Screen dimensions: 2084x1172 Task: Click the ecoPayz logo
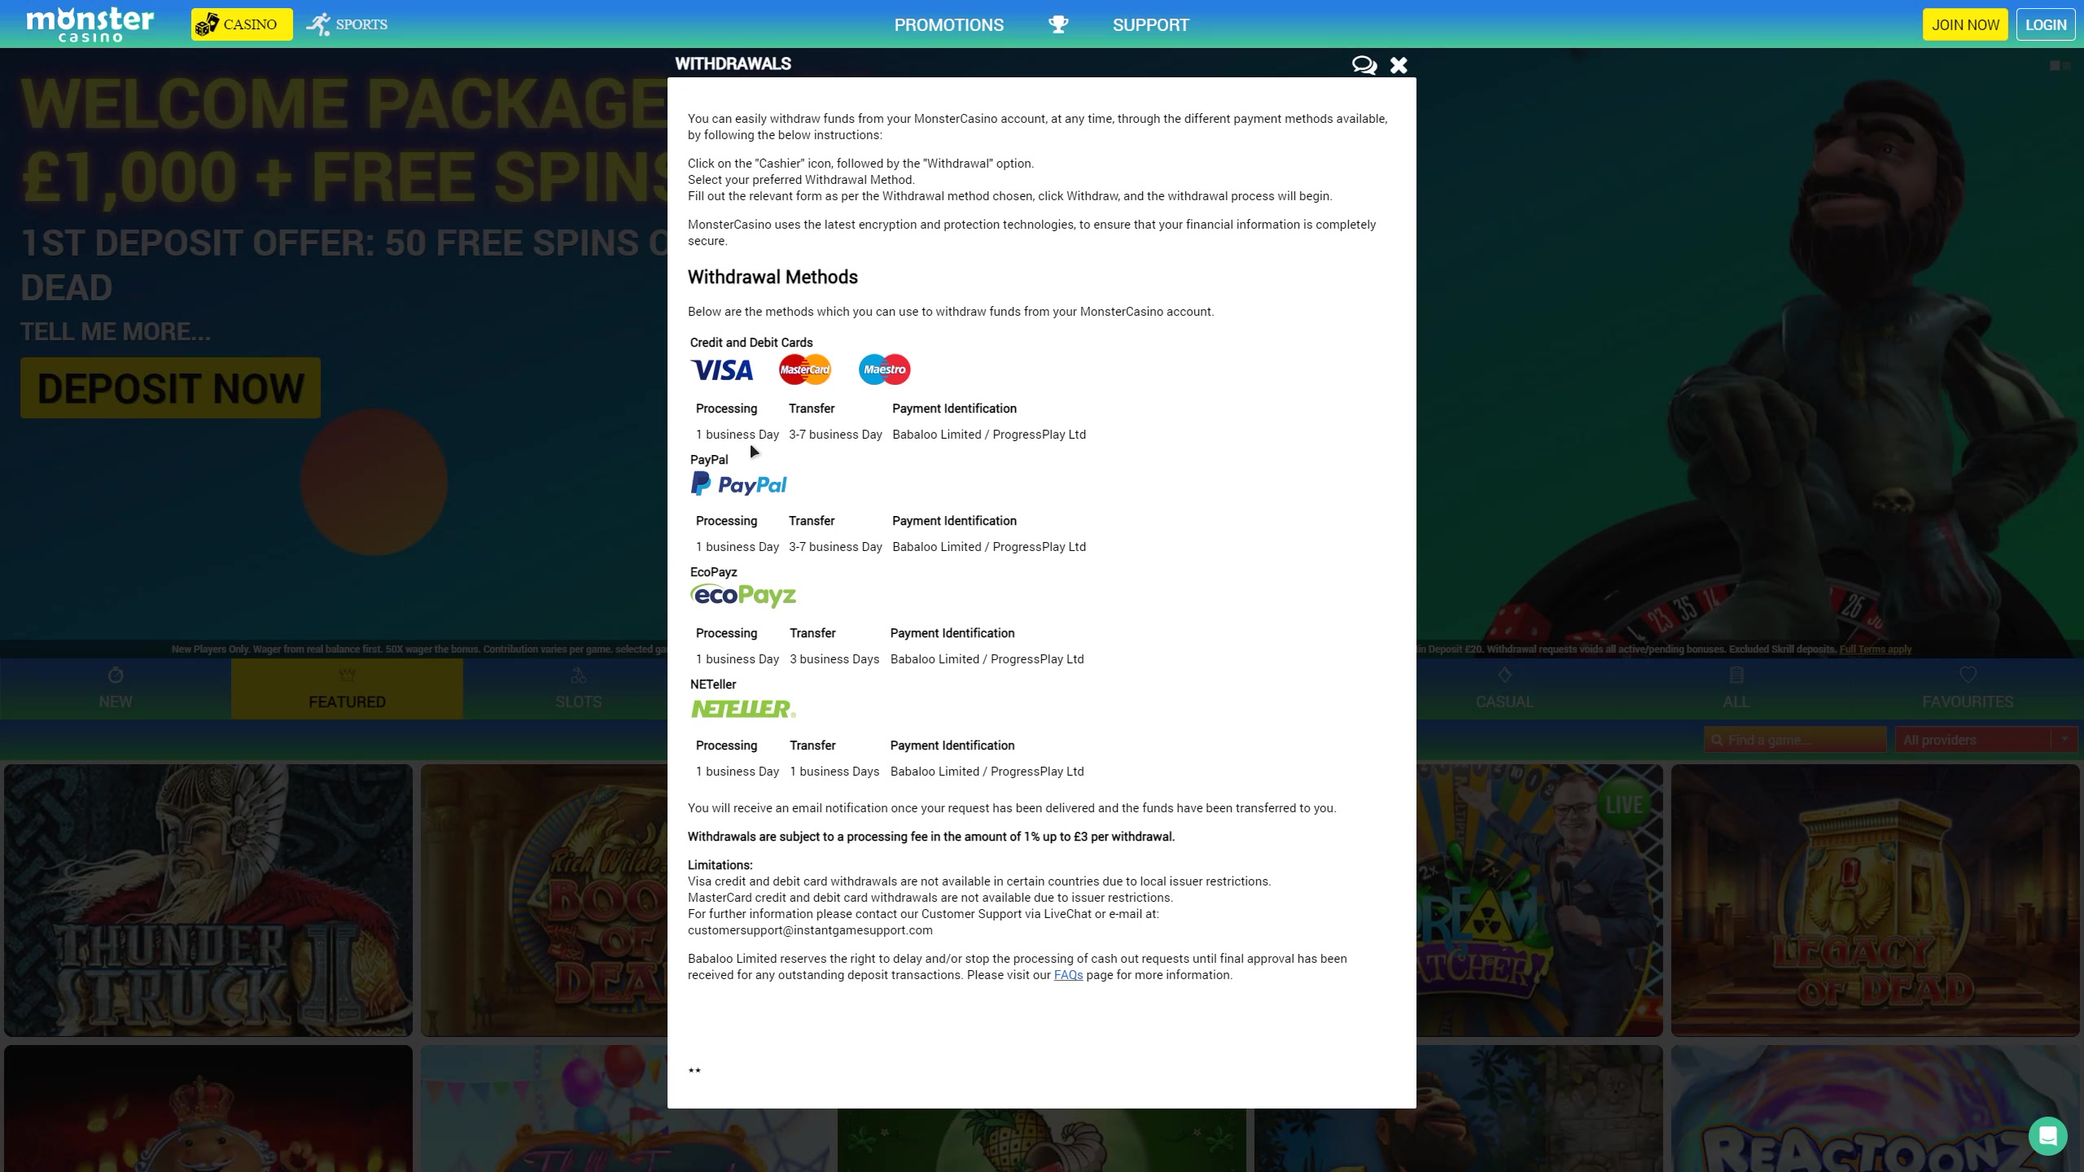click(x=742, y=596)
